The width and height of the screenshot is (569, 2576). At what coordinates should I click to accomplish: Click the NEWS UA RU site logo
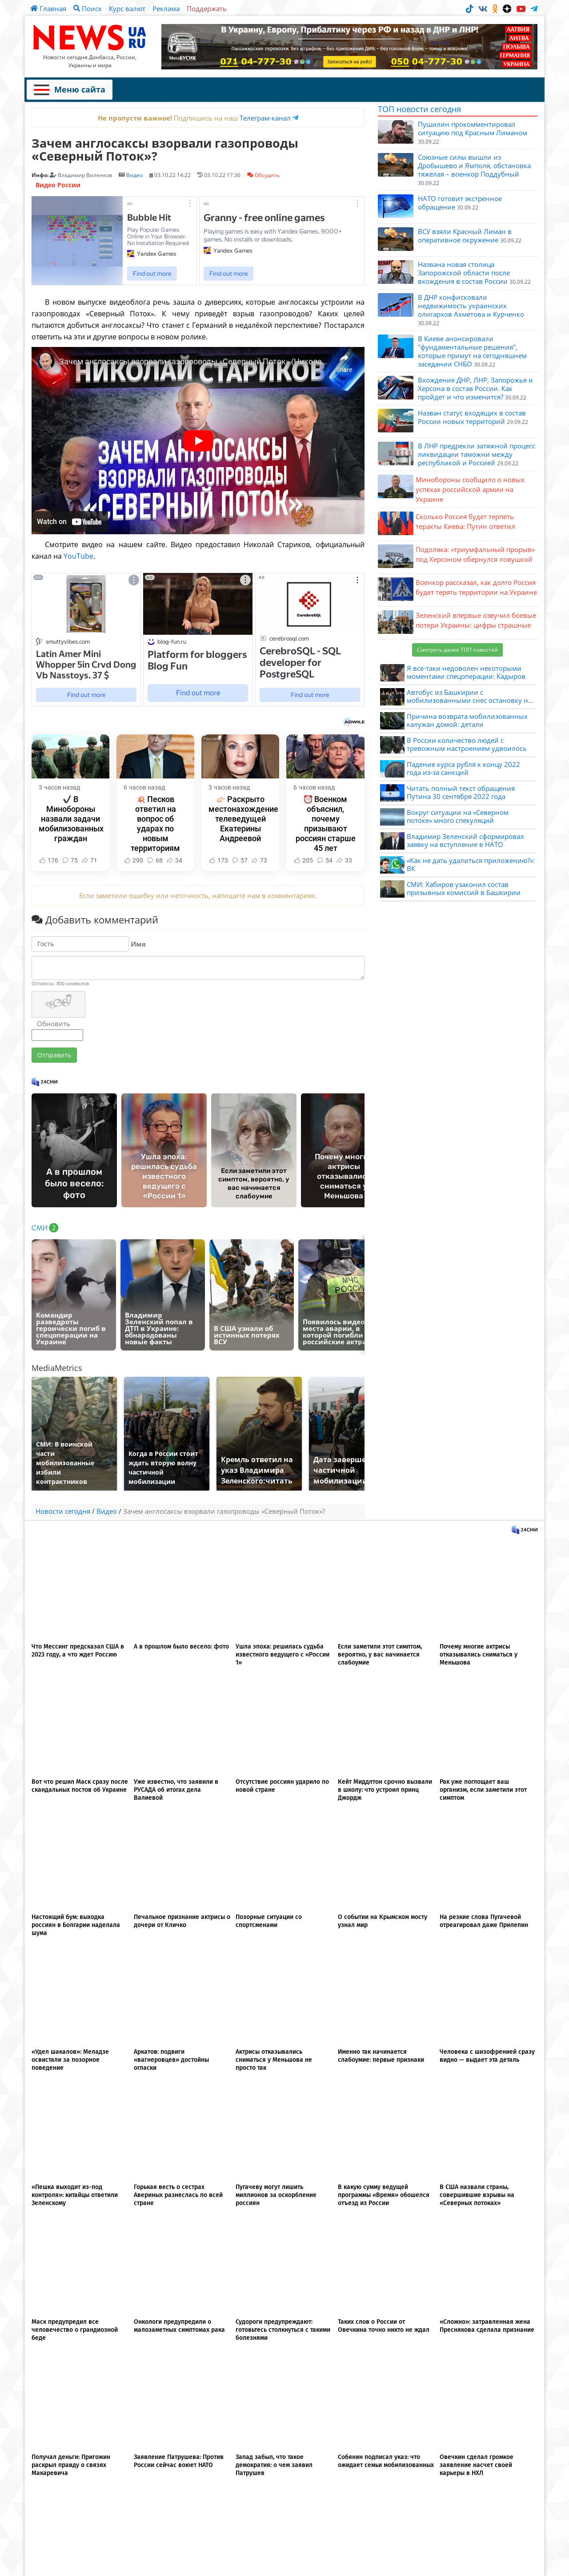(90, 38)
